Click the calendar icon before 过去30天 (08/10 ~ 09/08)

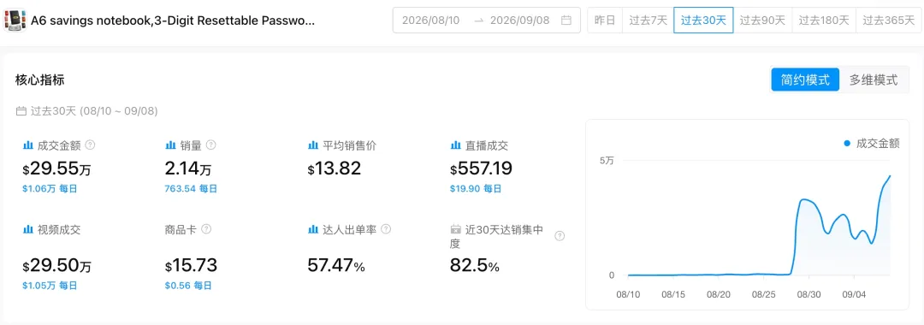coord(21,111)
